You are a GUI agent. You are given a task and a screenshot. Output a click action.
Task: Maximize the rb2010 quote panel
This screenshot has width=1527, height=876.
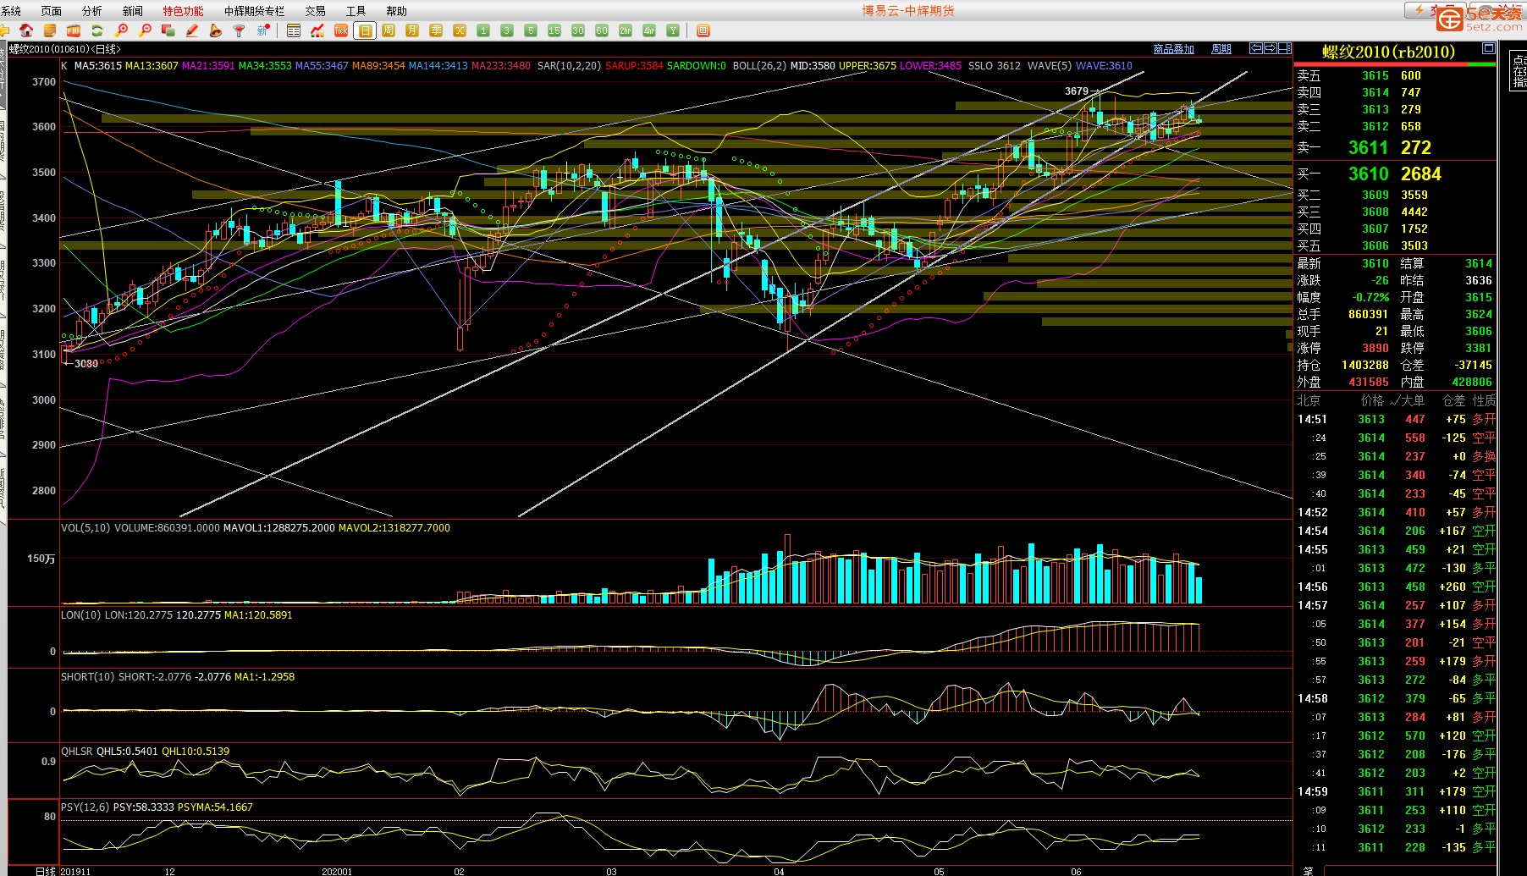1489,49
